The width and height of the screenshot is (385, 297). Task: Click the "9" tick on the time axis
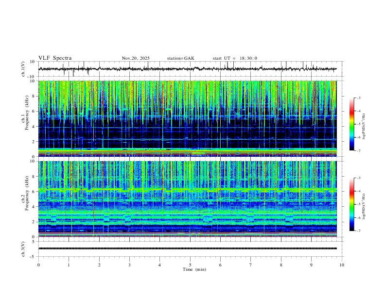click(311, 265)
